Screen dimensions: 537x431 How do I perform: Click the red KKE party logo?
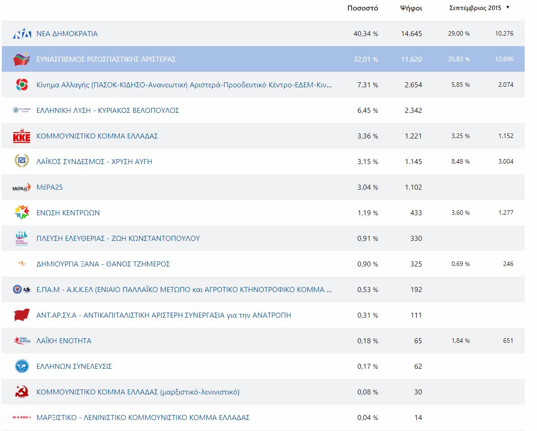click(x=21, y=136)
